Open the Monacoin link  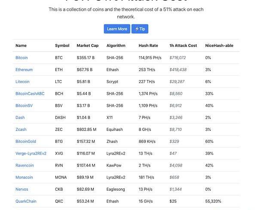24,177
